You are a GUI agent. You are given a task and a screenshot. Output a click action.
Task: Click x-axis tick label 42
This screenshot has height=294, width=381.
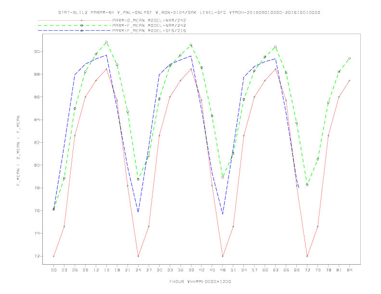pos(202,270)
